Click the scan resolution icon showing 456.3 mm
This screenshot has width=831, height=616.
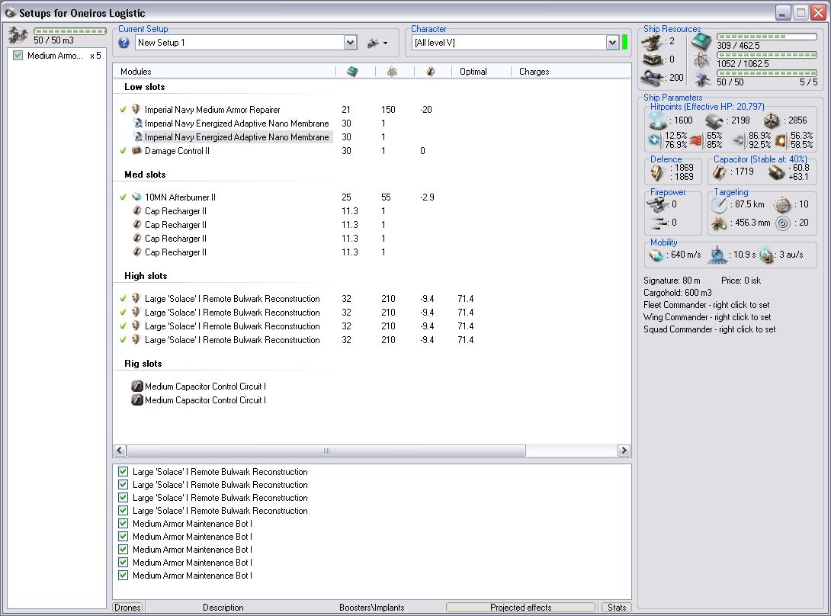click(x=719, y=223)
